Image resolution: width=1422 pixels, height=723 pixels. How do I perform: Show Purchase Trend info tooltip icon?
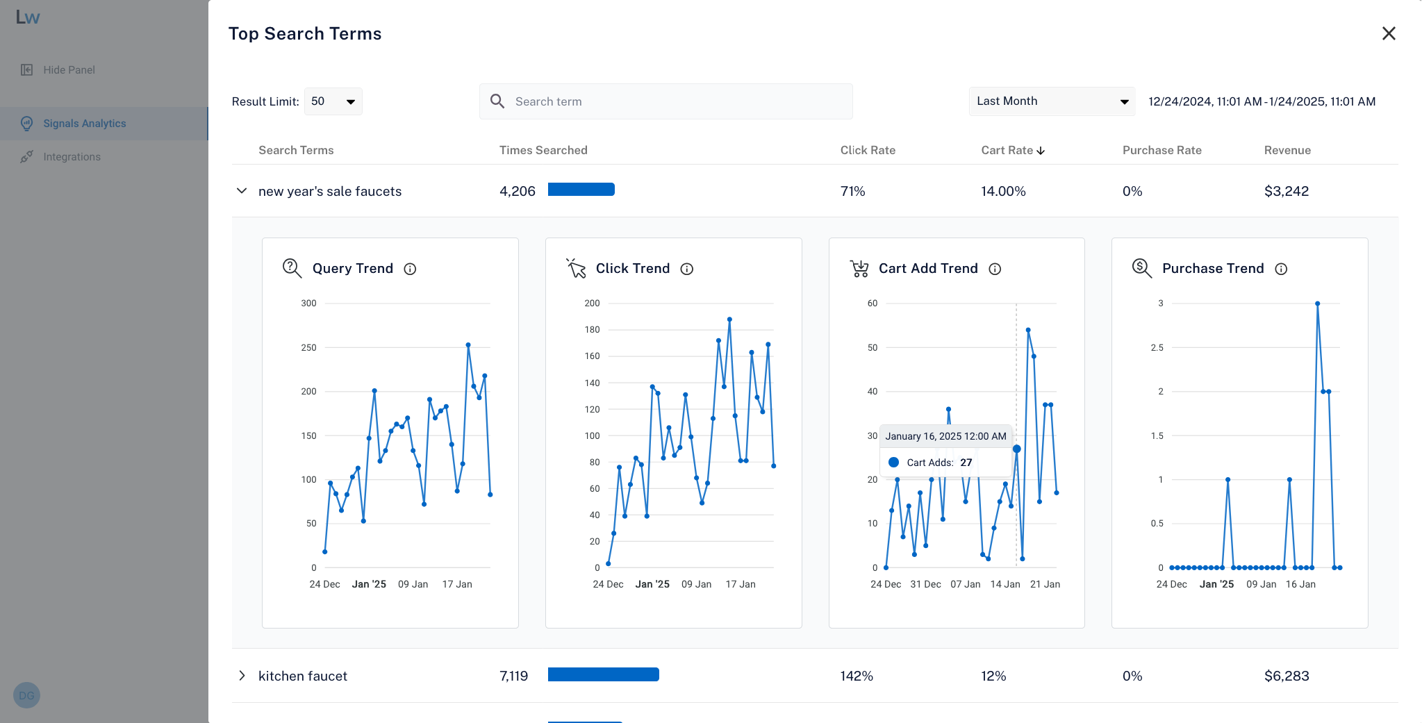coord(1281,269)
